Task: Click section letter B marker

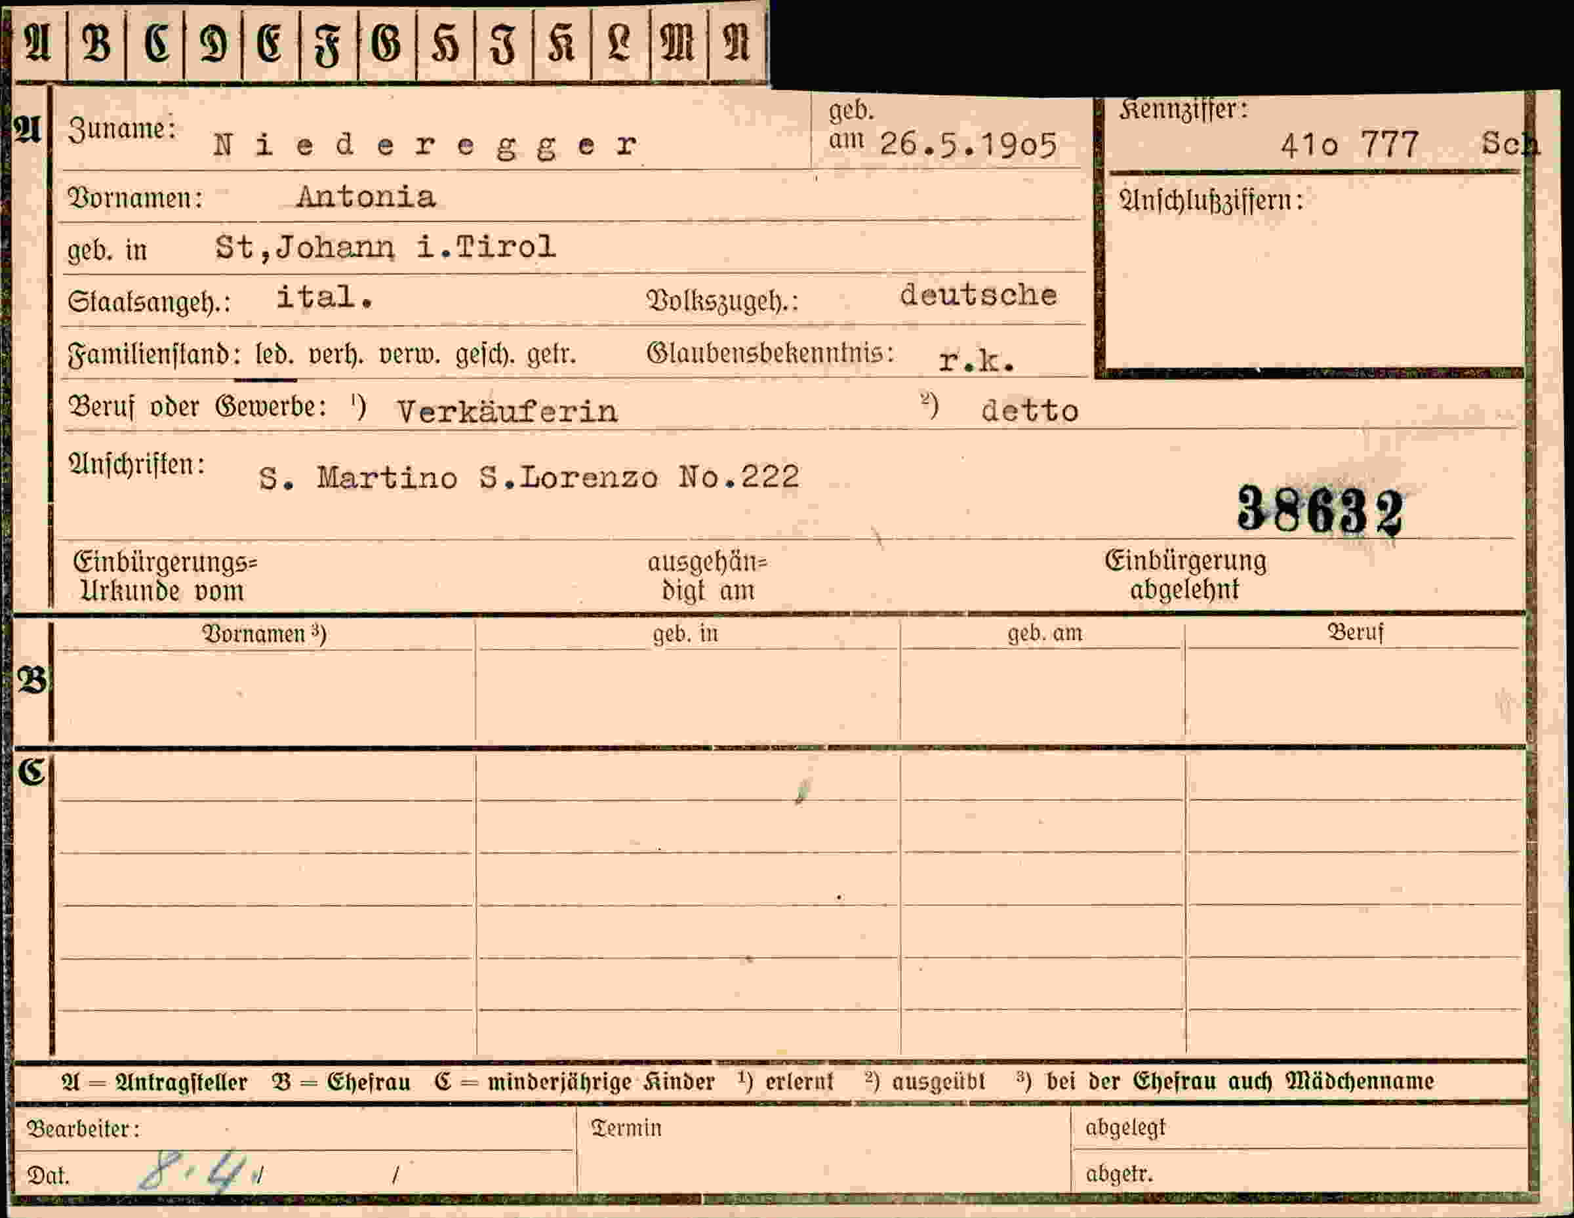Action: [x=32, y=680]
